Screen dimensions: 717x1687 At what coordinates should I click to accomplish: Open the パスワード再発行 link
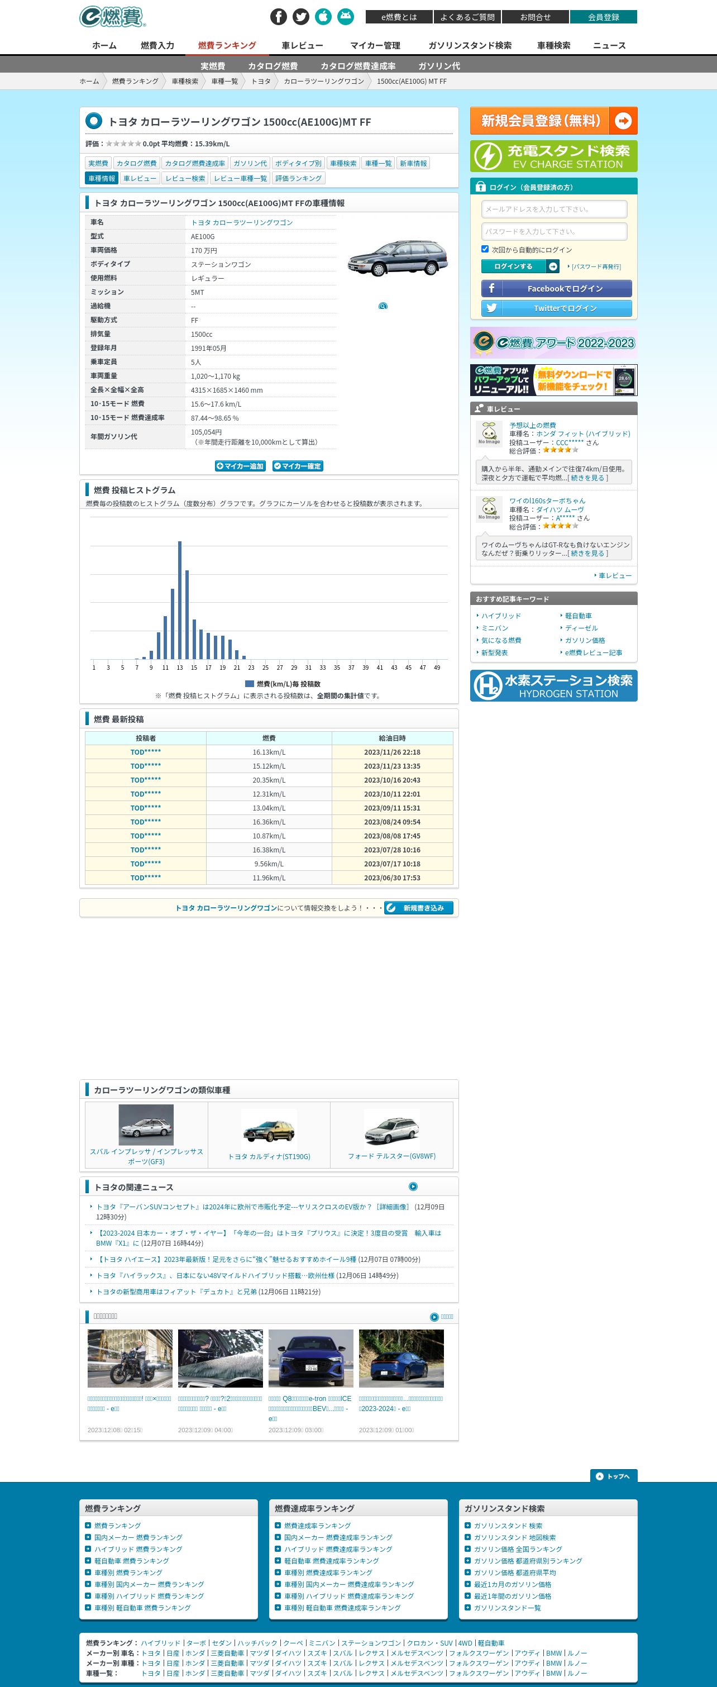coord(596,266)
